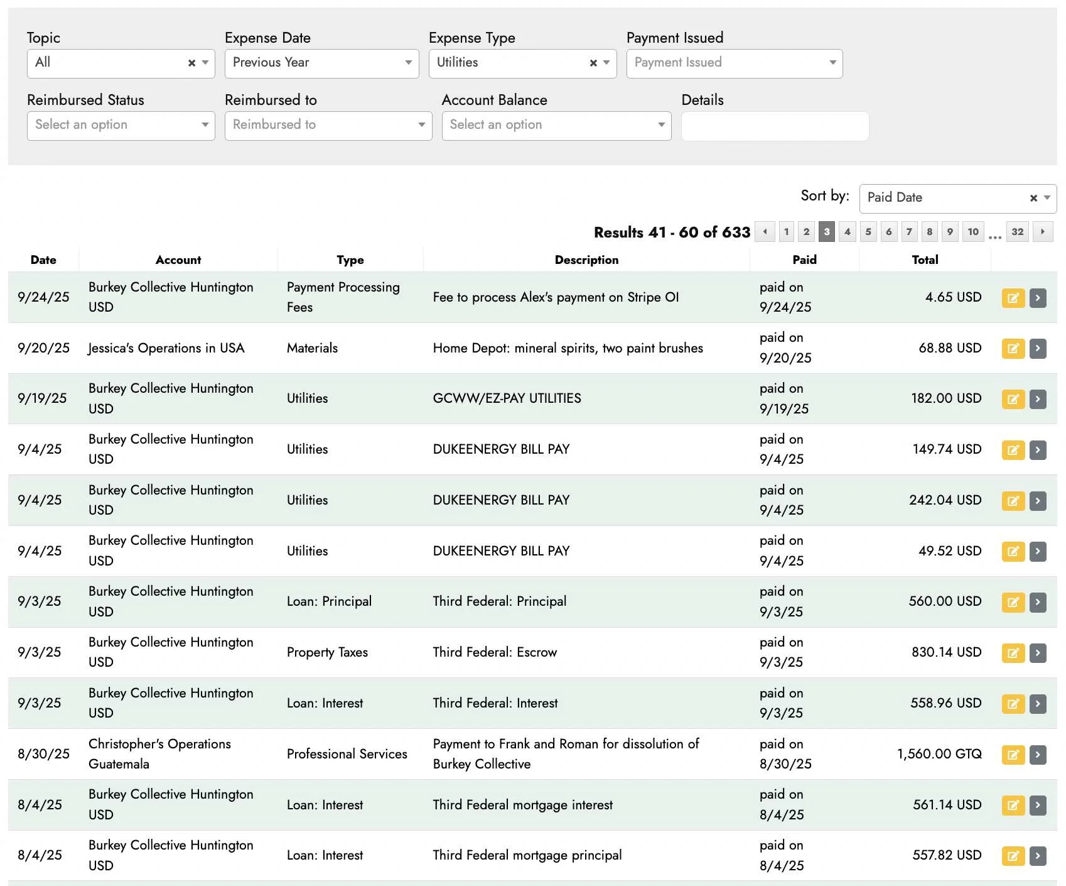Screen dimensions: 1066x886
Task: Edit the 560.00 USD Third Federal Principal entry
Action: (1013, 602)
